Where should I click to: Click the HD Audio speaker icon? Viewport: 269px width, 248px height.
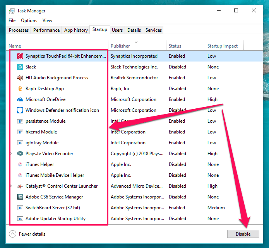tap(20, 78)
